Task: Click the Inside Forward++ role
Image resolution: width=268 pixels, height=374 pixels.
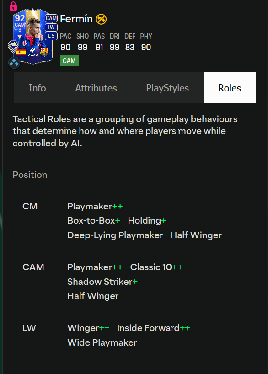Action: [x=154, y=328]
